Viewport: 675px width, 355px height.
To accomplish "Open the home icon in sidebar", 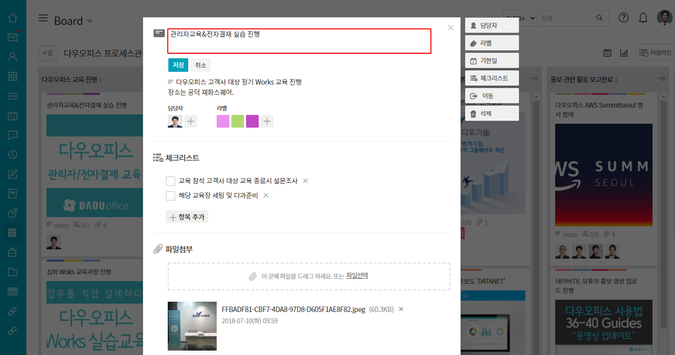I will point(13,18).
